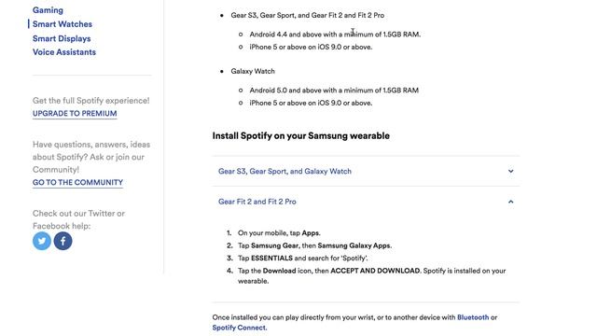The height and width of the screenshot is (336, 597).
Task: Click the Tap ESSENTIALS step text
Action: coord(302,259)
